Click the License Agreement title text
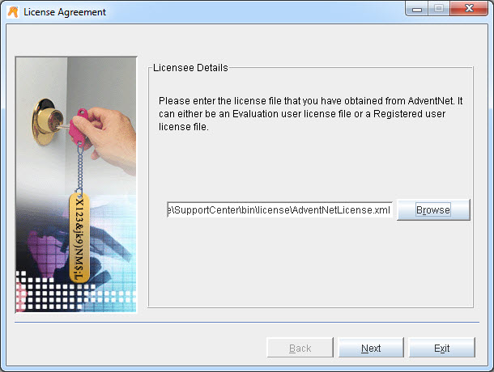Screen dimensions: 494x372 point(65,12)
